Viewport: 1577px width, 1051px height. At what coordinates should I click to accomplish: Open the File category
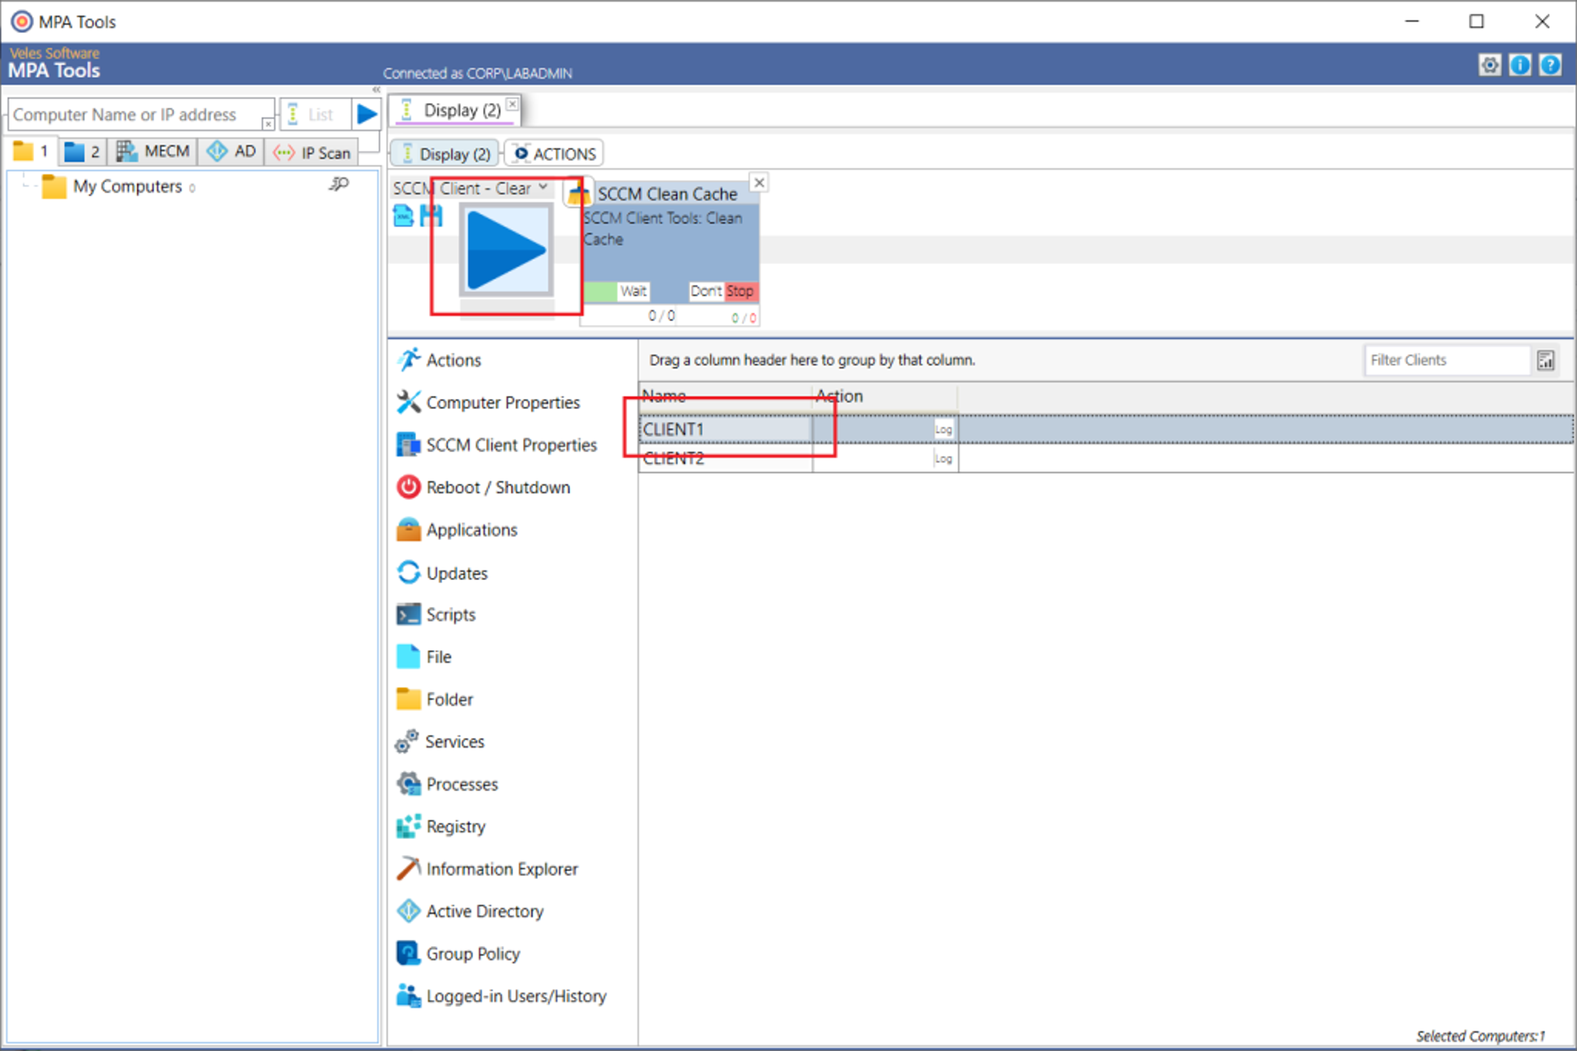click(423, 657)
